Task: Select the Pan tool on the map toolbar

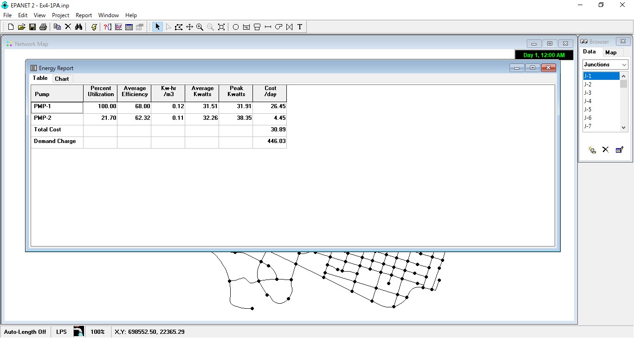Action: 189,26
